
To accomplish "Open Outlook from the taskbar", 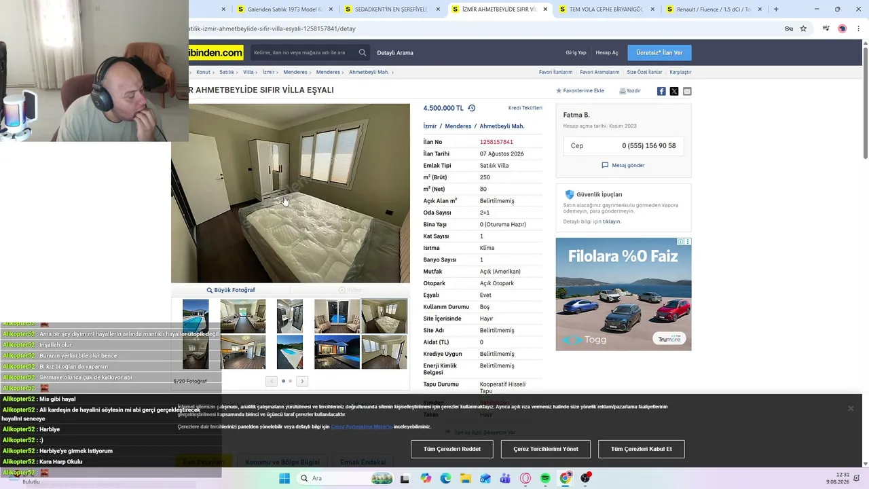I will pyautogui.click(x=485, y=478).
